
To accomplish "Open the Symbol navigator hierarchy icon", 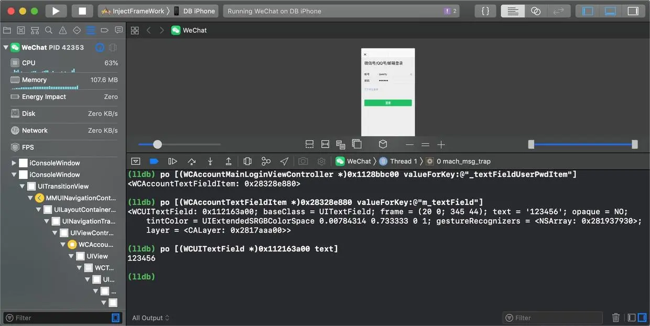I will (35, 30).
